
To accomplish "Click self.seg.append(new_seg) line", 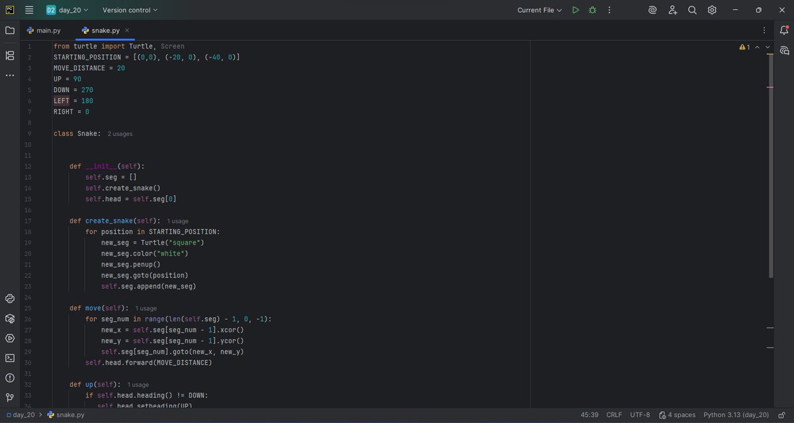I will (149, 286).
